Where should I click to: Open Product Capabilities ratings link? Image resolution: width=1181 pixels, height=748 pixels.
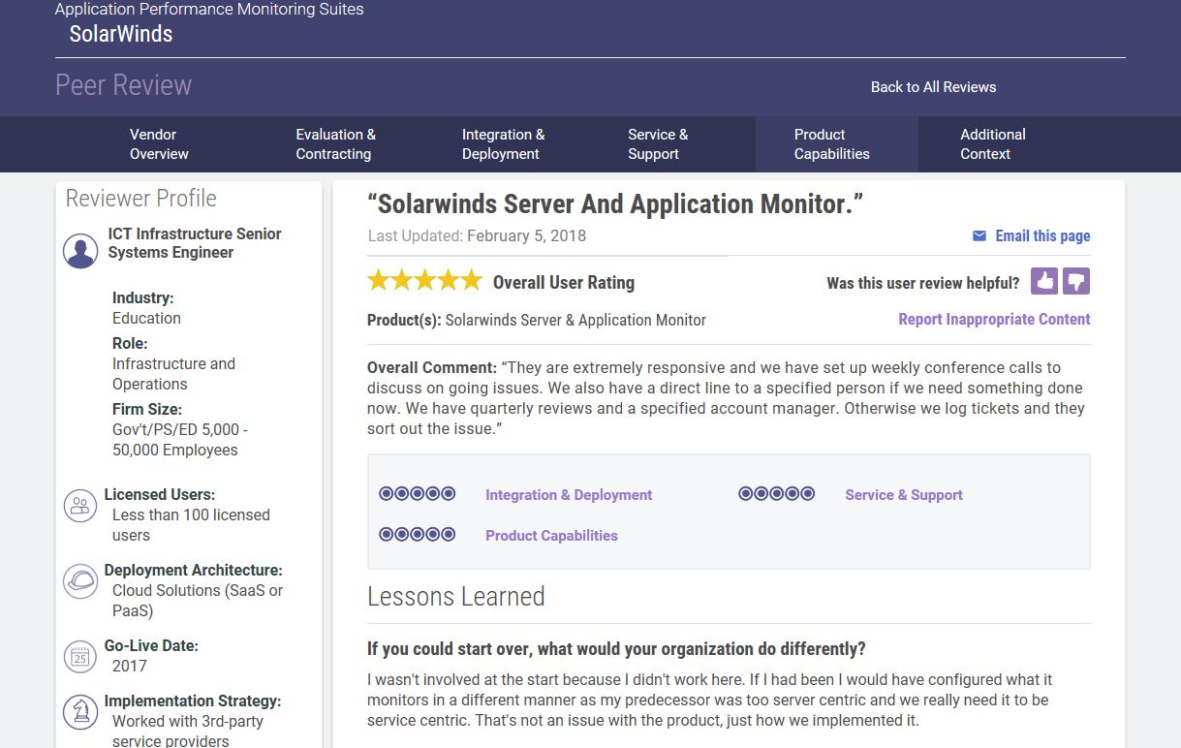click(551, 535)
